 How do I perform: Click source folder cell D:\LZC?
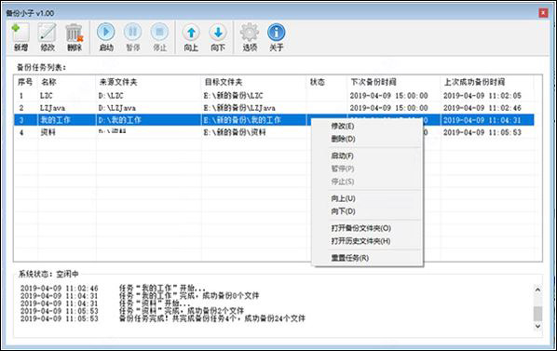click(111, 96)
